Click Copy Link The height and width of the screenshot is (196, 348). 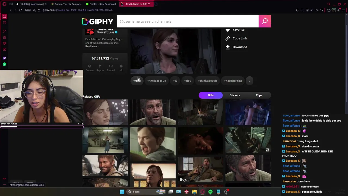(x=236, y=38)
